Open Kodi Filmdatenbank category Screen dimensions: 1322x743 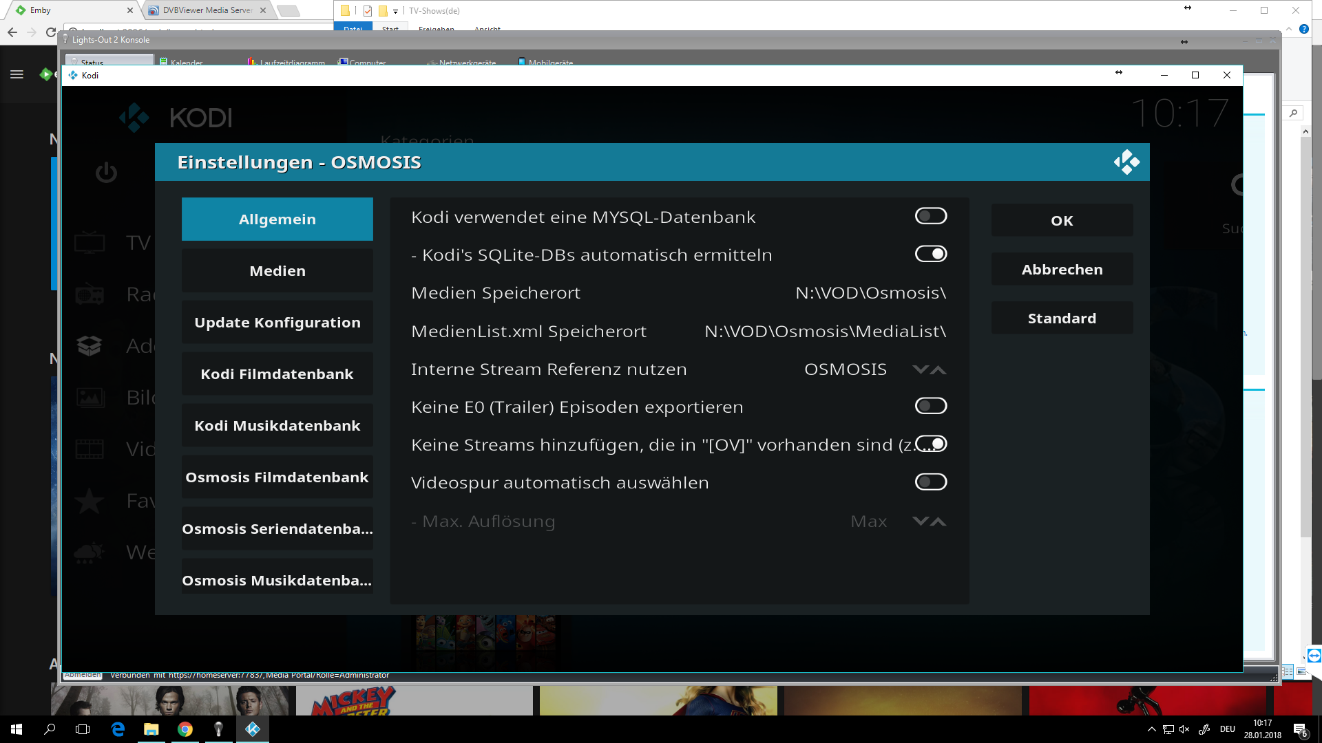pos(277,374)
